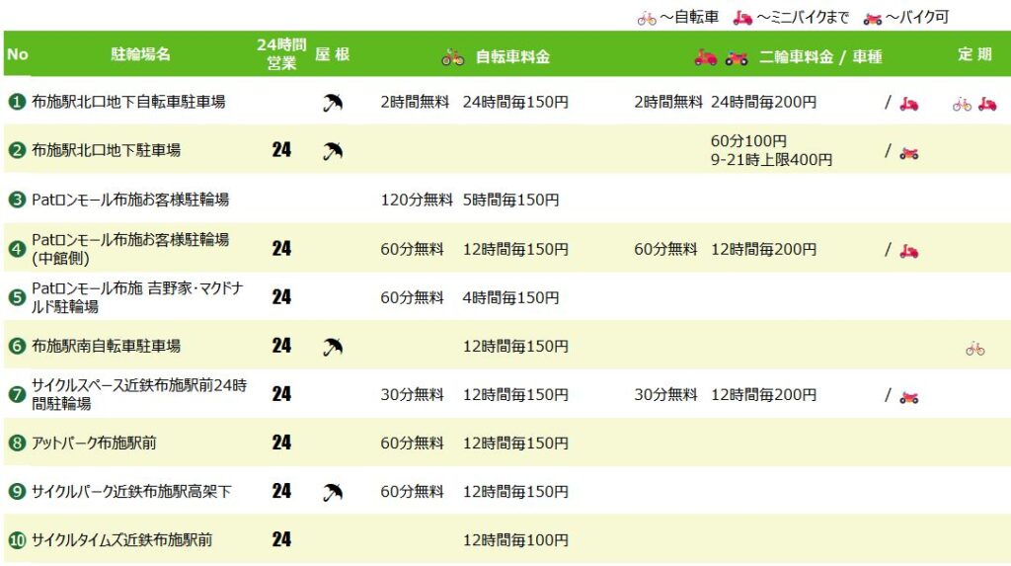Screen dimensions: 1011x566
Task: Click the legend scooter icon beside ～ミニバイクまで
Action: point(742,18)
